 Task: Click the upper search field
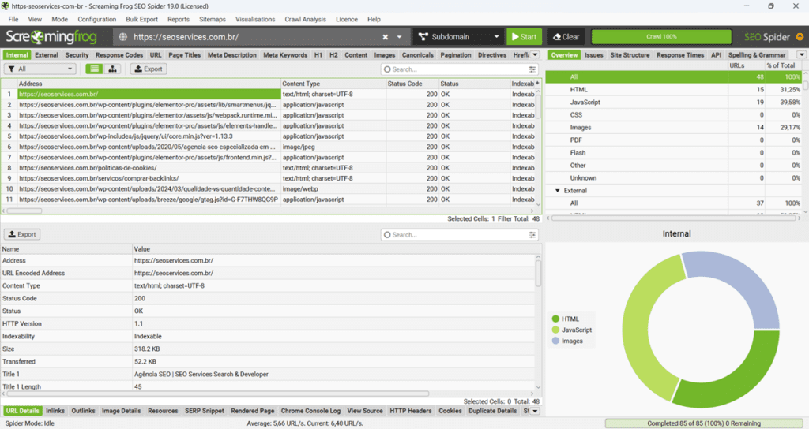(x=454, y=69)
